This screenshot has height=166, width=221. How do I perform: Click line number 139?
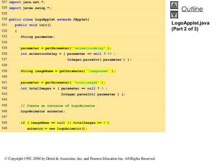tap(4, 71)
